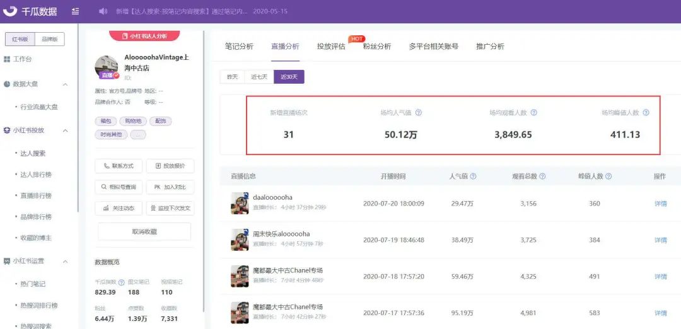Open 收藏的博主 in the sidebar
Screen dimensions: 681x329
click(x=36, y=238)
